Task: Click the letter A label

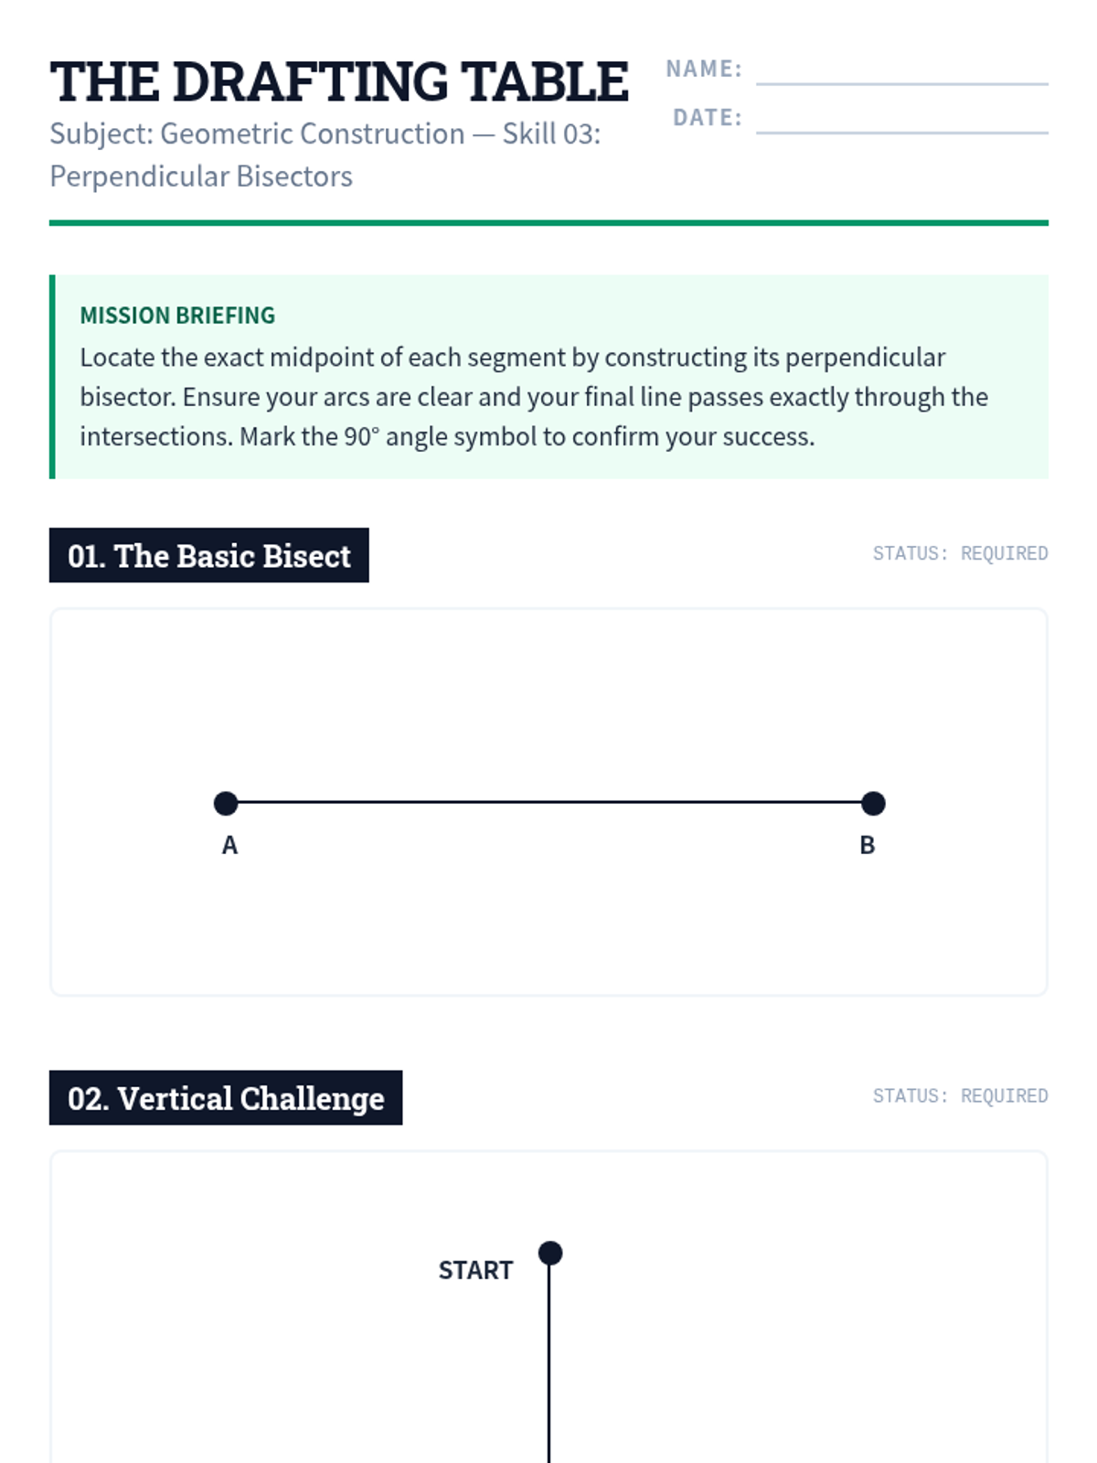Action: [x=229, y=845]
